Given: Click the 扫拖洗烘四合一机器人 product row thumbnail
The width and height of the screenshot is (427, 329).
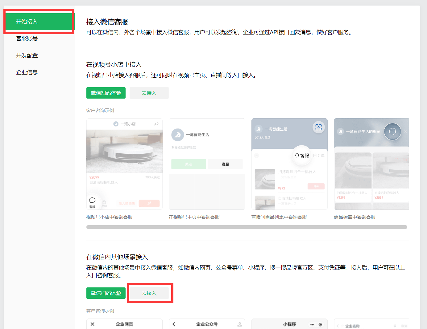Looking at the screenshot, I should [265, 179].
